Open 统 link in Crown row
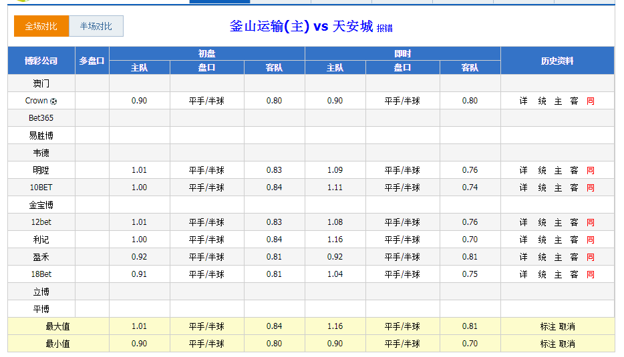The image size is (624, 357). 542,101
